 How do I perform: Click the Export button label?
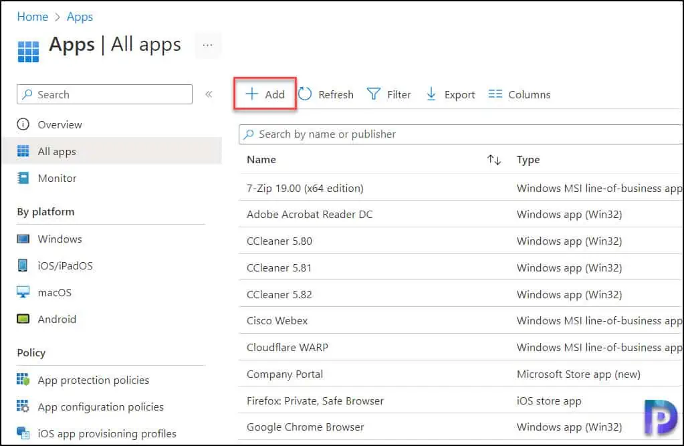(460, 95)
